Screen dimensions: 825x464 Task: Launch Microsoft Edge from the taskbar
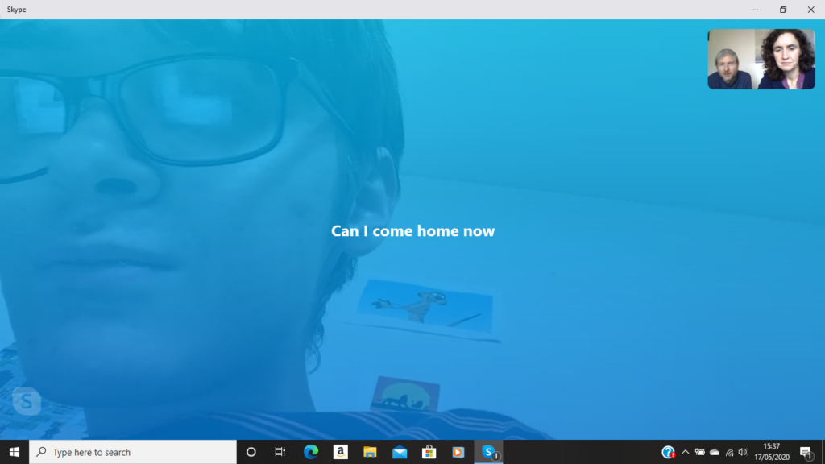[311, 452]
